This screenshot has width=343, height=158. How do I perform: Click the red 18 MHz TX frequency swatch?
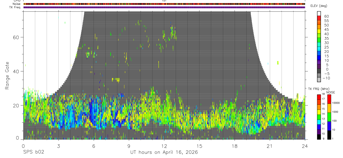319,97
